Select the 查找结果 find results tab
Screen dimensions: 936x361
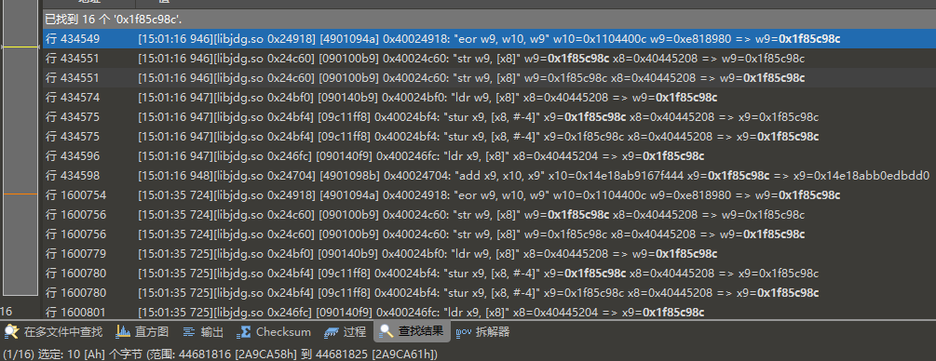(x=412, y=331)
